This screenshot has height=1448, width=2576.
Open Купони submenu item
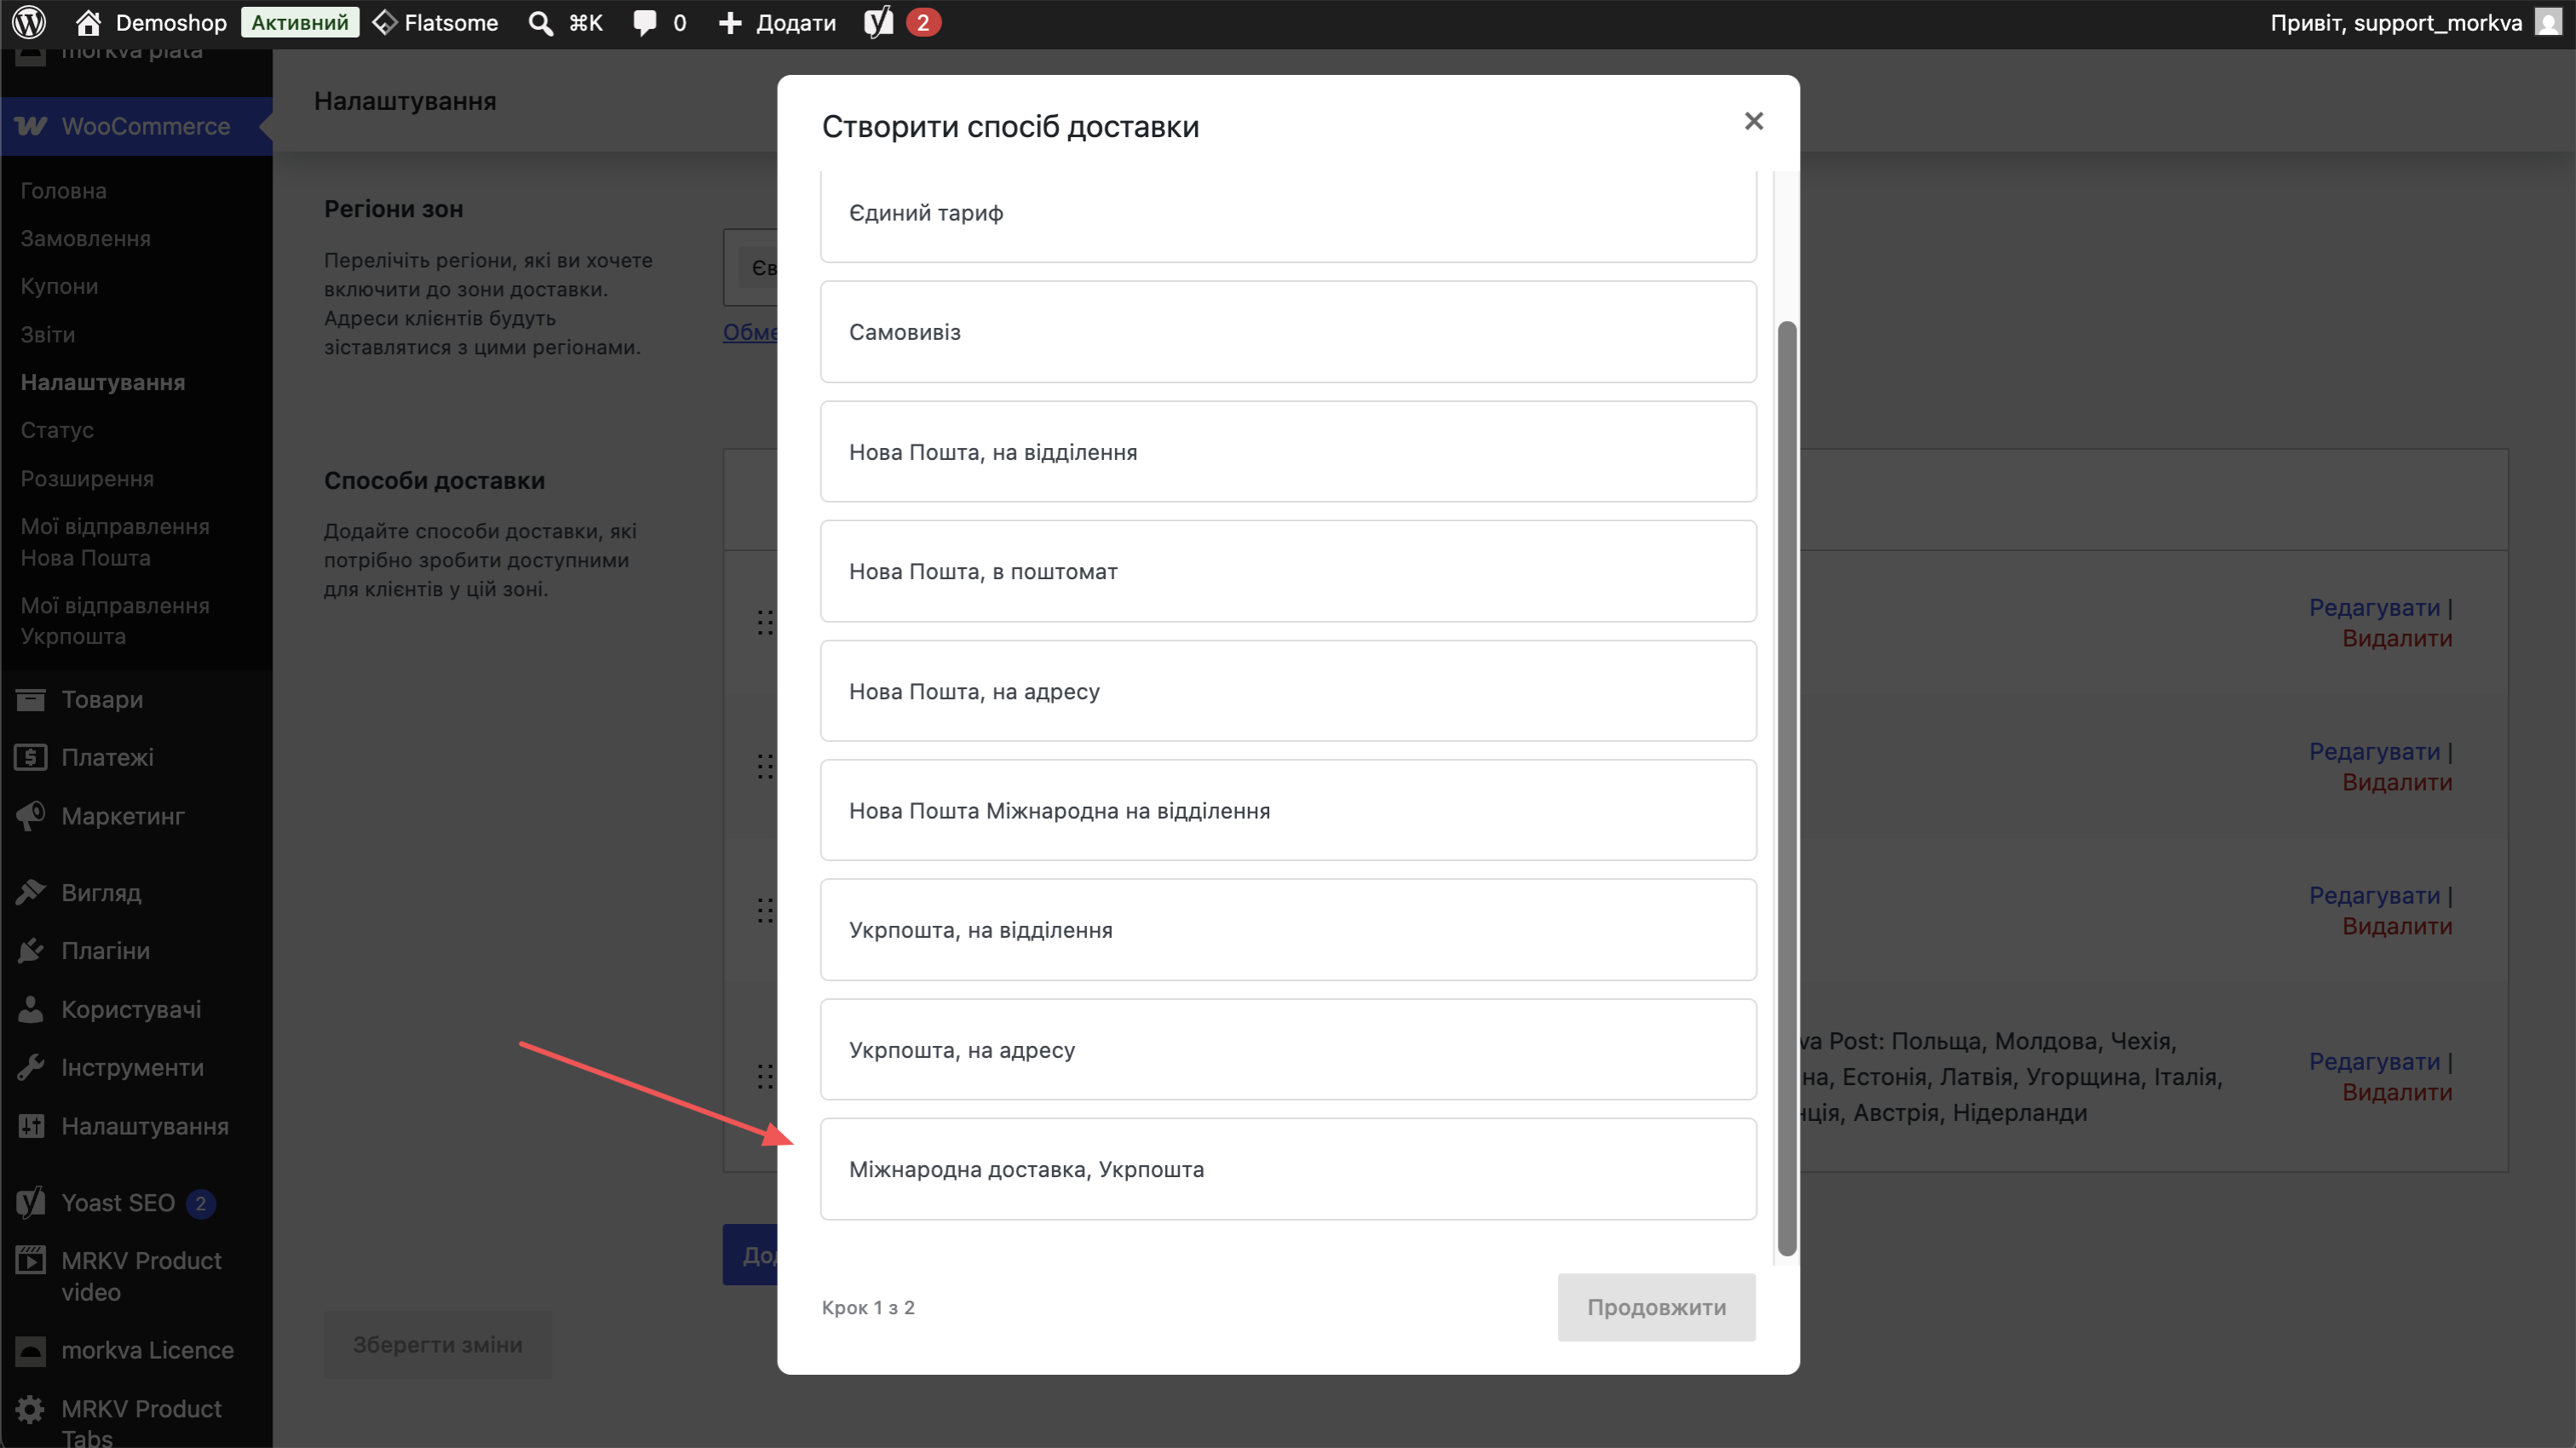59,286
